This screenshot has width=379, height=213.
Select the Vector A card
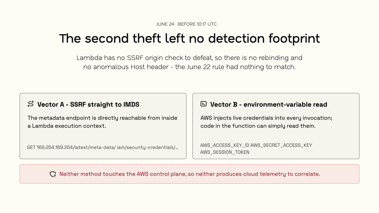click(103, 126)
